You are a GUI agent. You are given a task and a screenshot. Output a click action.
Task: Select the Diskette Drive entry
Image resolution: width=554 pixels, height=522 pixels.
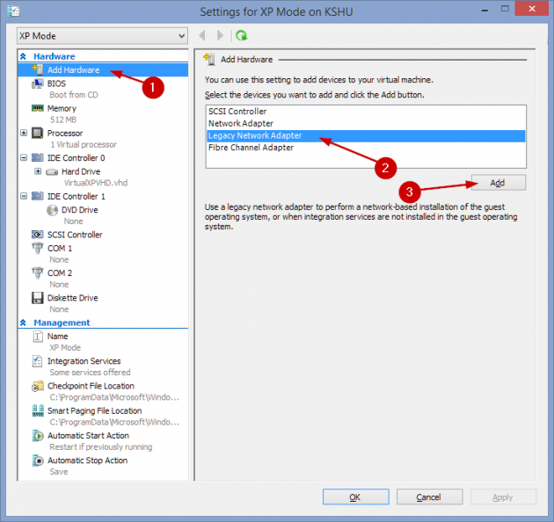(x=73, y=298)
